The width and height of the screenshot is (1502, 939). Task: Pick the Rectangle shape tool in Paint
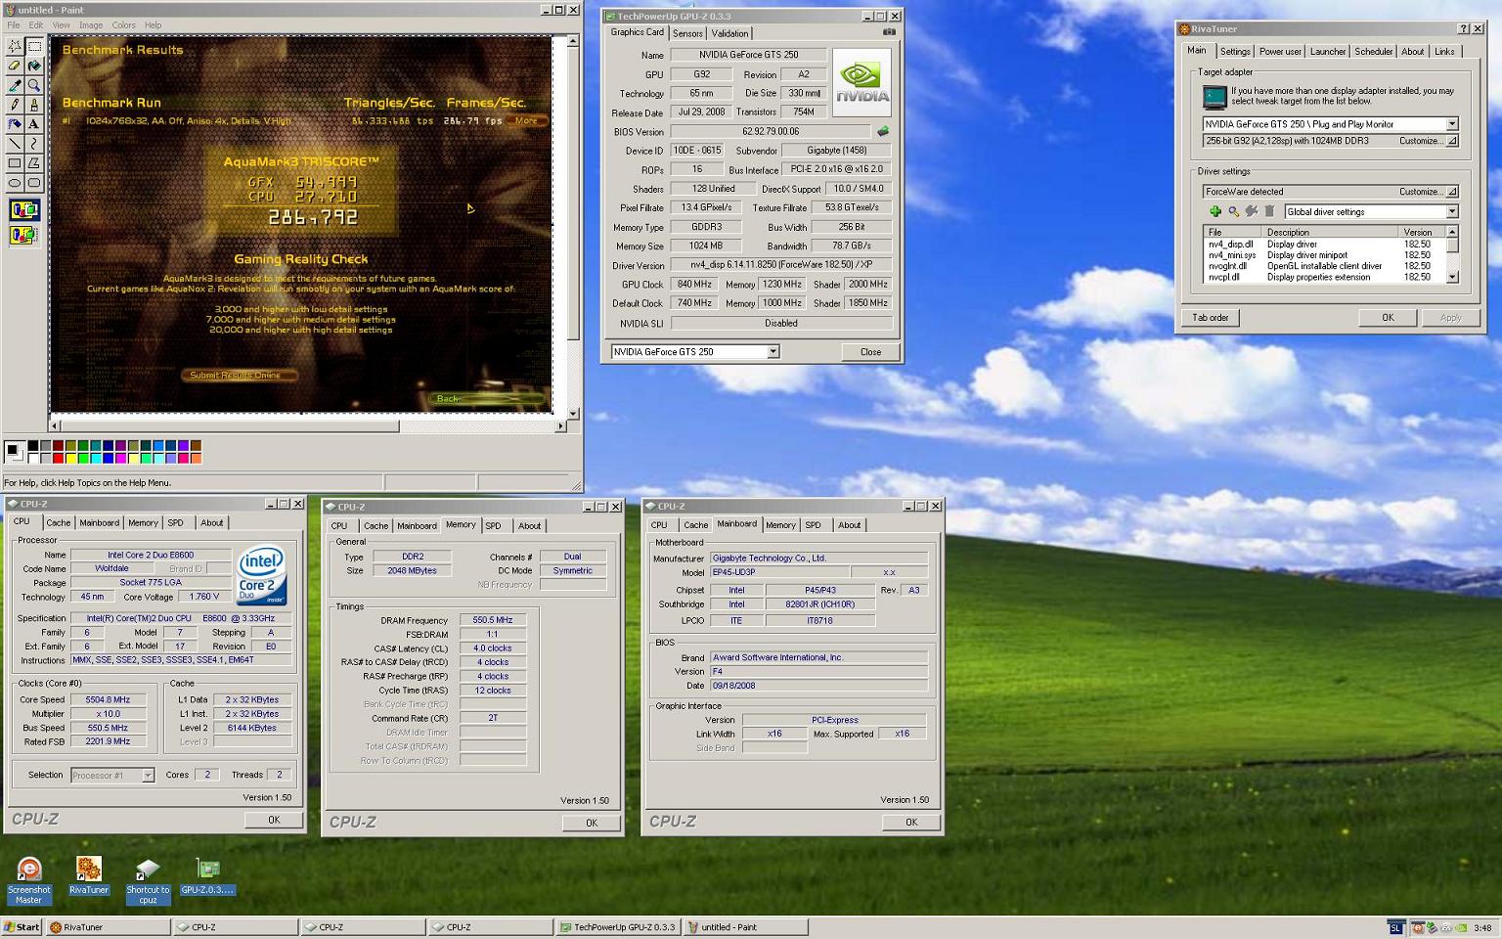15,163
